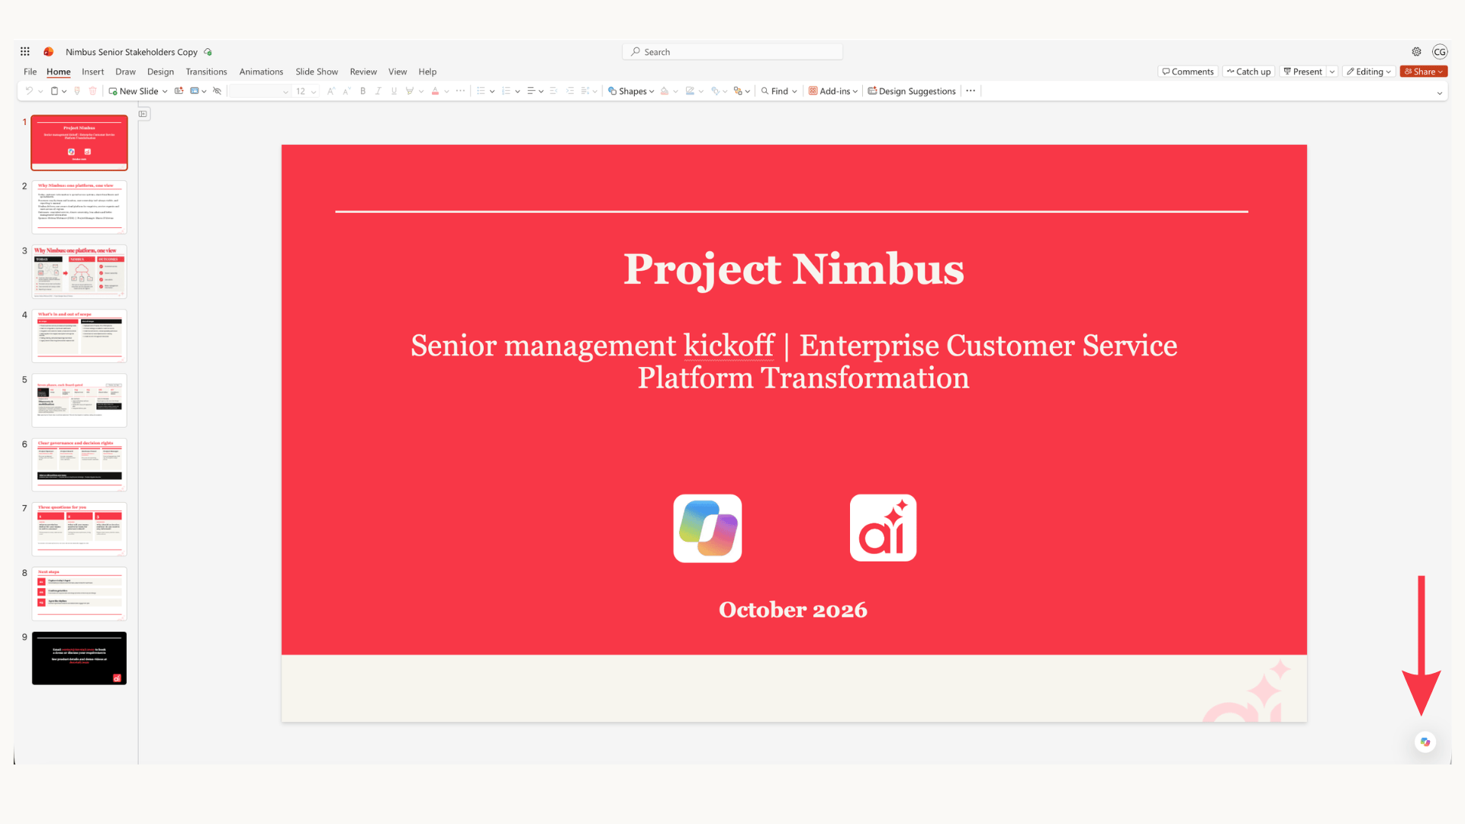1465x824 pixels.
Task: Toggle Italic formatting
Action: (378, 91)
